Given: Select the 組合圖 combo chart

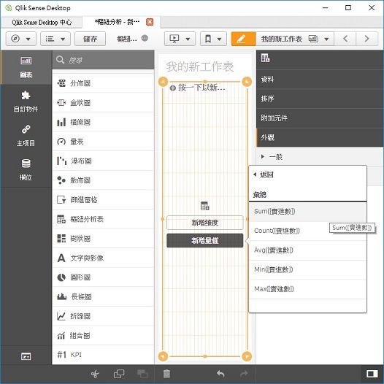Looking at the screenshot, I should coord(104,335).
